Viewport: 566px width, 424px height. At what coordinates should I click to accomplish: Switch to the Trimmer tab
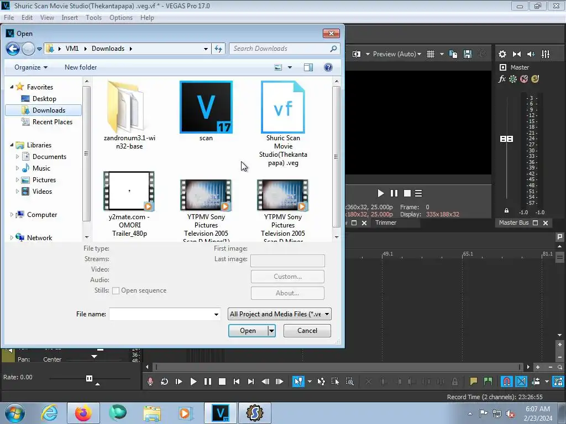coord(385,222)
